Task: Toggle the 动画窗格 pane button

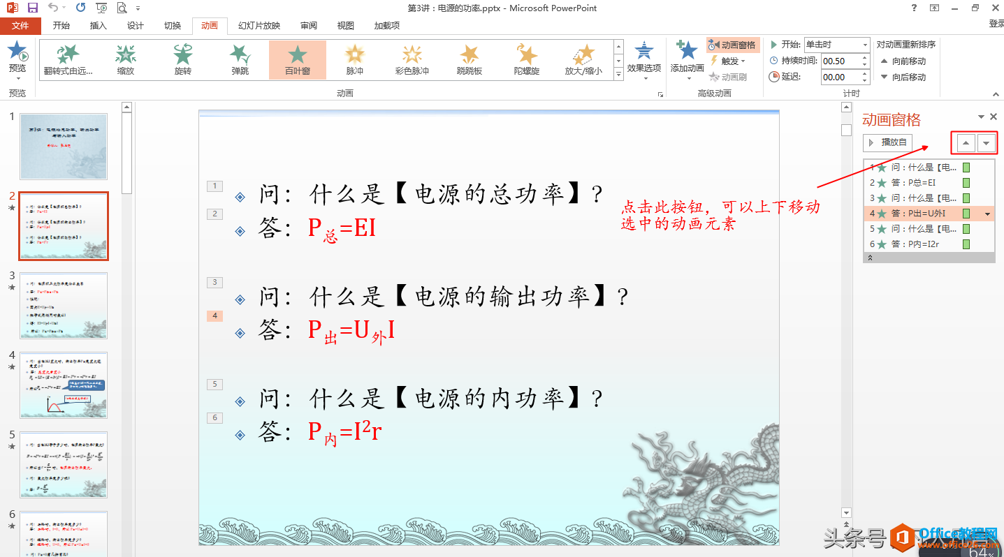Action: pyautogui.click(x=733, y=44)
